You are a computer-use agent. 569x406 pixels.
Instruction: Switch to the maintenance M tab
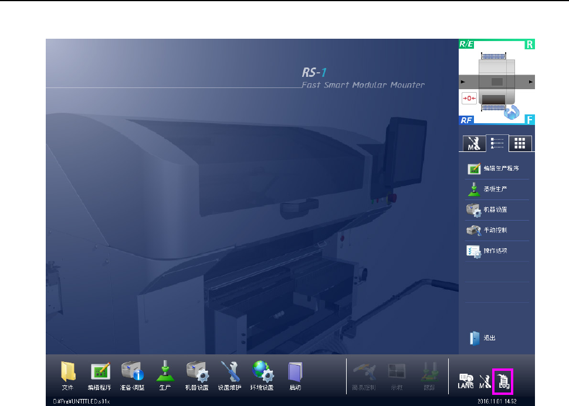tap(473, 143)
